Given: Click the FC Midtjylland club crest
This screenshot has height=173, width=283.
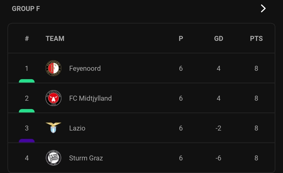Looking at the screenshot, I should (x=53, y=98).
